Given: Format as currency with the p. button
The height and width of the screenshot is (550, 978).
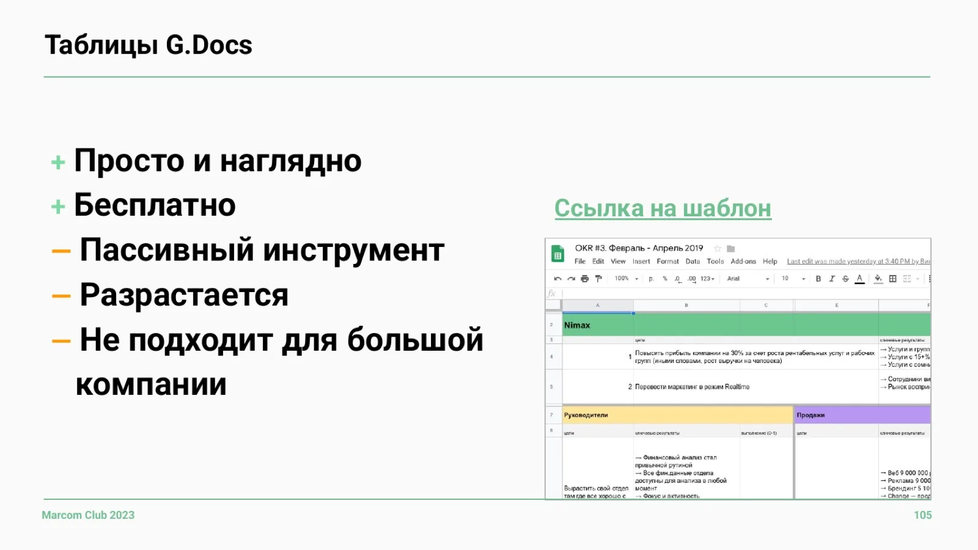Looking at the screenshot, I should pos(651,279).
